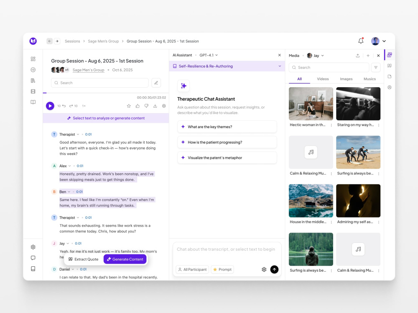Open the chat bubble sidebar icon

pyautogui.click(x=33, y=258)
